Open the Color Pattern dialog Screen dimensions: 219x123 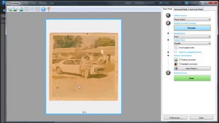pyautogui.click(x=192, y=68)
